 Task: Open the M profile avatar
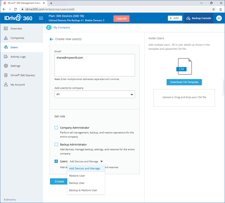[219, 18]
